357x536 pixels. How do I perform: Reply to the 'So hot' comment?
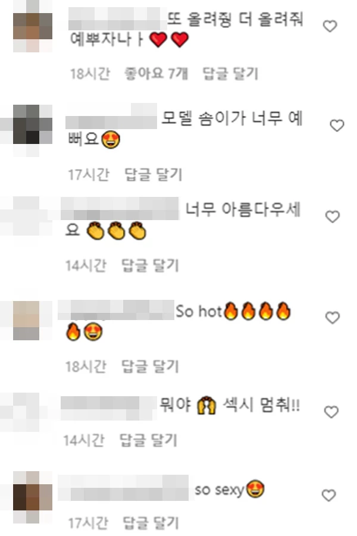[x=150, y=367]
